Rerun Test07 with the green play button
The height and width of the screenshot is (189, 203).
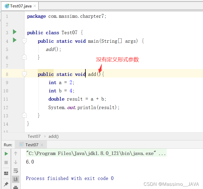click(x=6, y=154)
